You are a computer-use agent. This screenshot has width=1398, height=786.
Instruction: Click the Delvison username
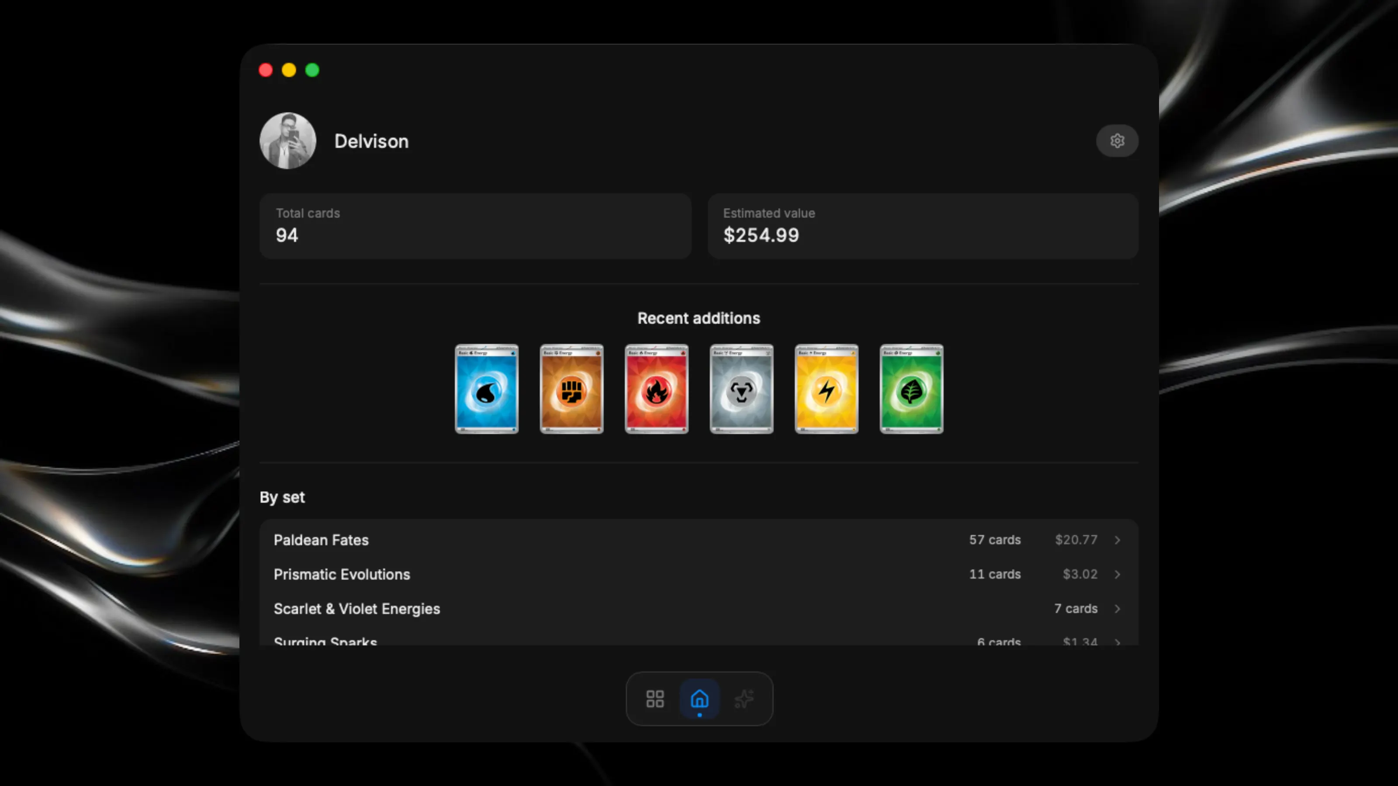[371, 141]
